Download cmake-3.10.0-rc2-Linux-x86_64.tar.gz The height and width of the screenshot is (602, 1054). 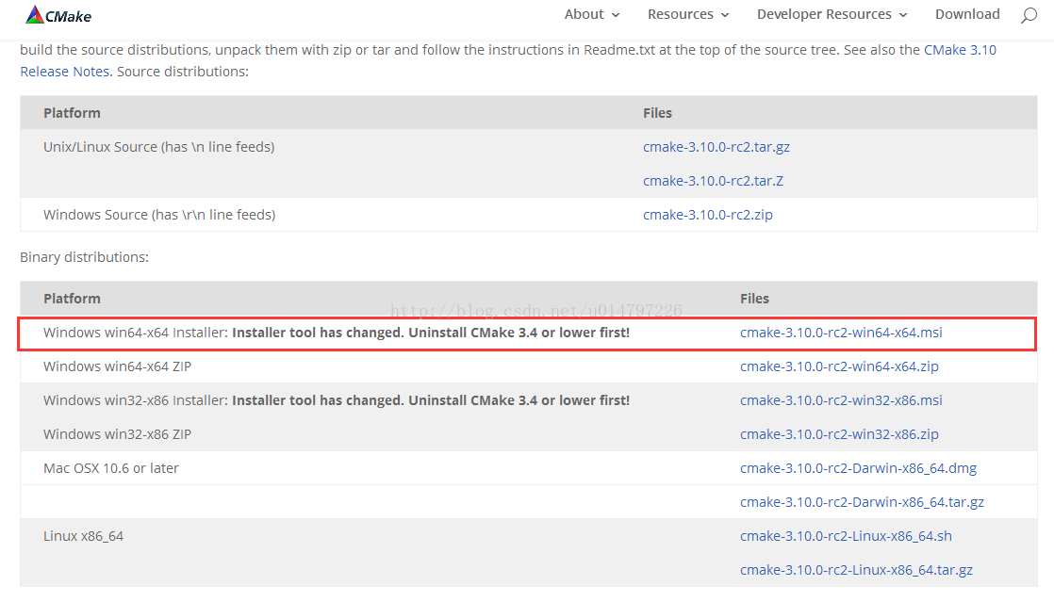tap(856, 570)
